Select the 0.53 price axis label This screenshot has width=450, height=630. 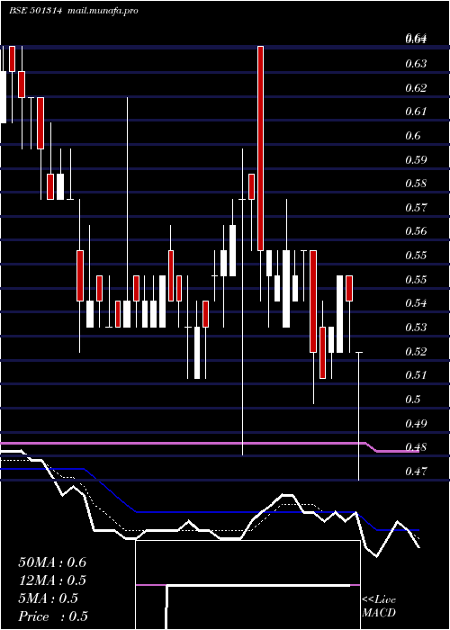coord(416,327)
